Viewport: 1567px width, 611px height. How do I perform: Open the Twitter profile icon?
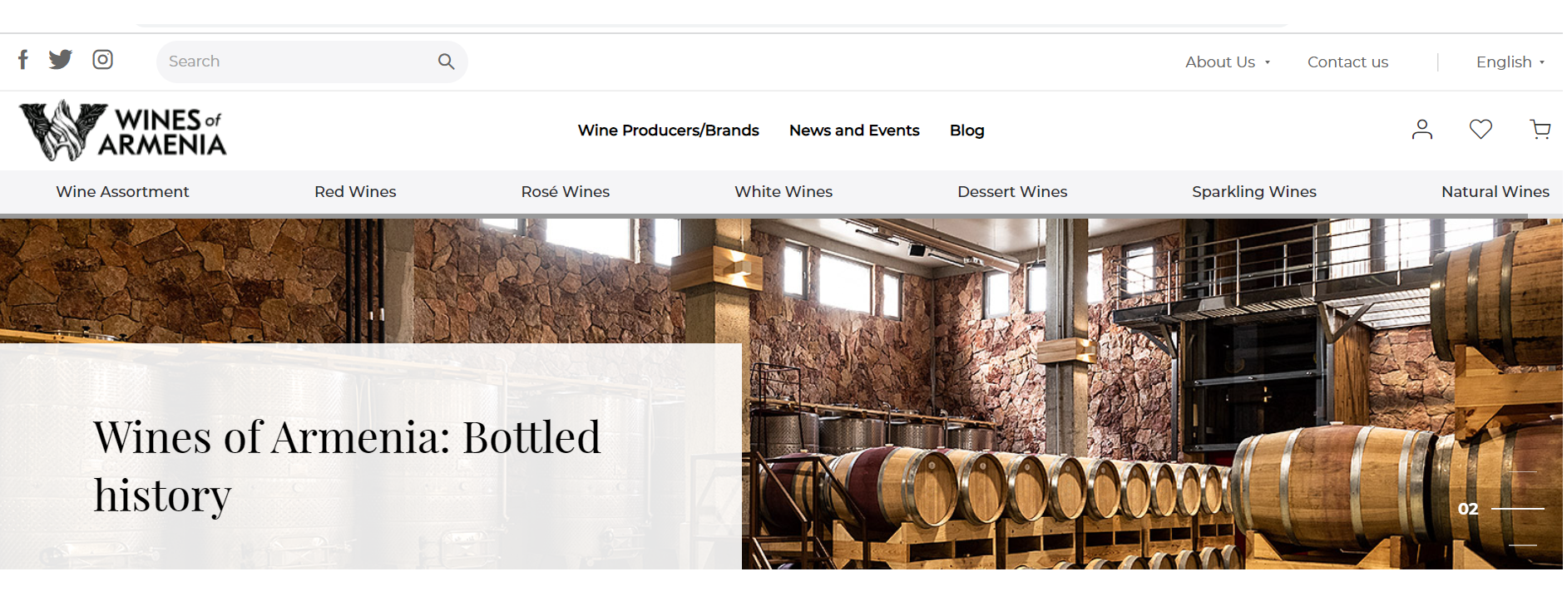click(61, 60)
